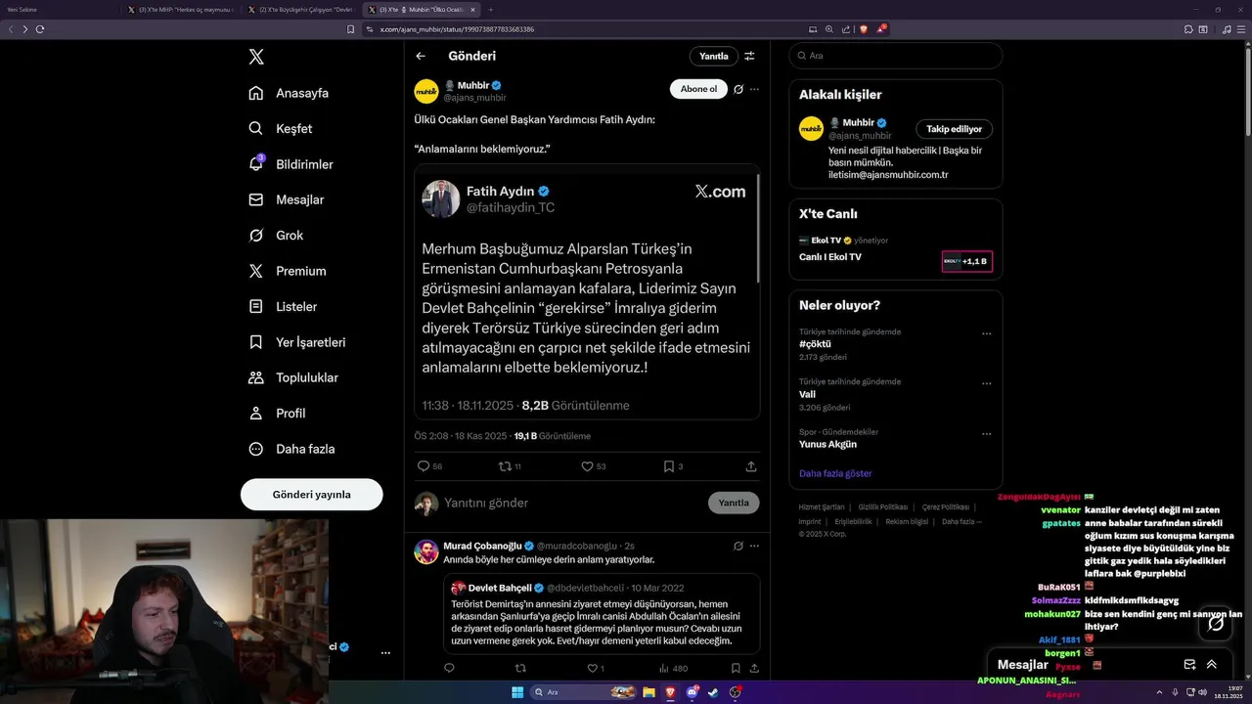Open Bildirimler notifications
This screenshot has height=704, width=1252.
[x=291, y=164]
